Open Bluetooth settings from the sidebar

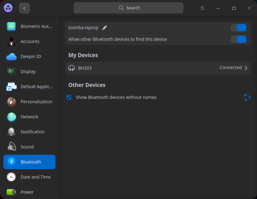[29, 162]
